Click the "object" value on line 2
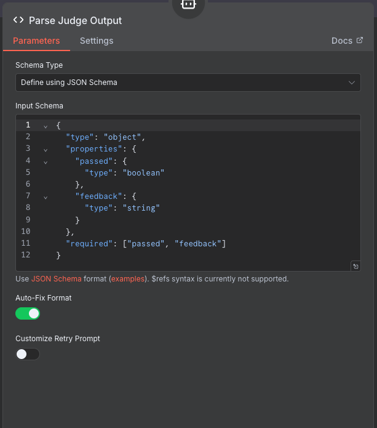 click(122, 137)
